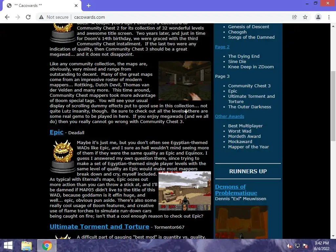Click the vertical scrollbar thumb
The image size is (336, 252).
[333, 106]
